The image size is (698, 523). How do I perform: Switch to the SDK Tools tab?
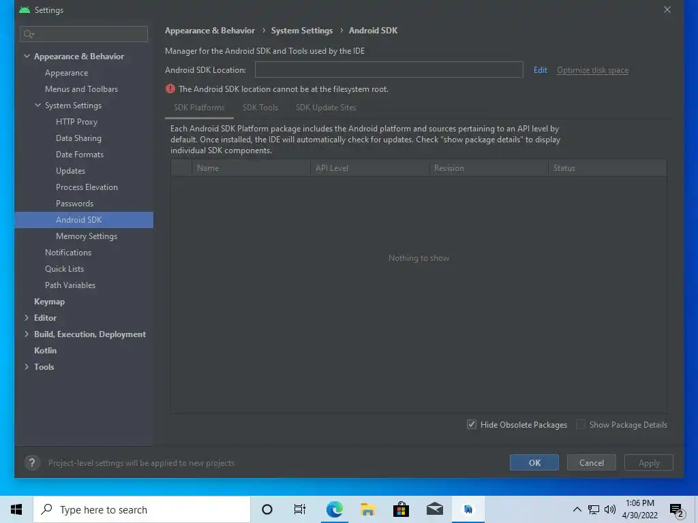260,108
